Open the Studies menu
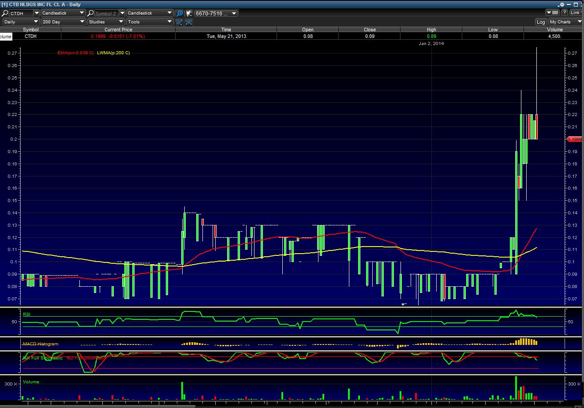584x408 pixels. pos(106,22)
